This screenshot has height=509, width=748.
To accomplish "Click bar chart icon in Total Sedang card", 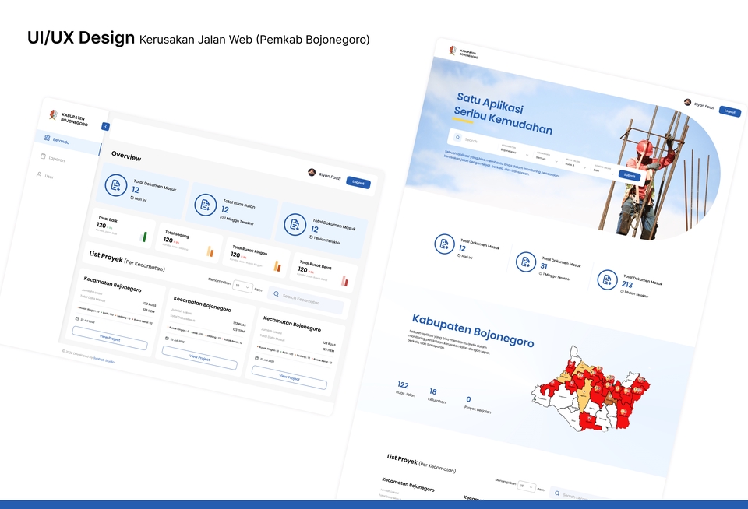I will pyautogui.click(x=210, y=251).
